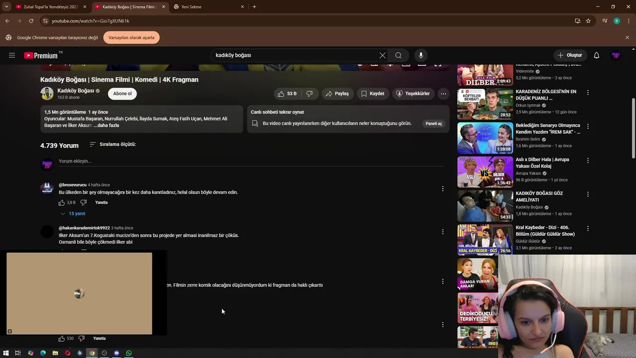Viewport: 636px width, 358px height.
Task: Reload the page in Chrome
Action: 31,21
